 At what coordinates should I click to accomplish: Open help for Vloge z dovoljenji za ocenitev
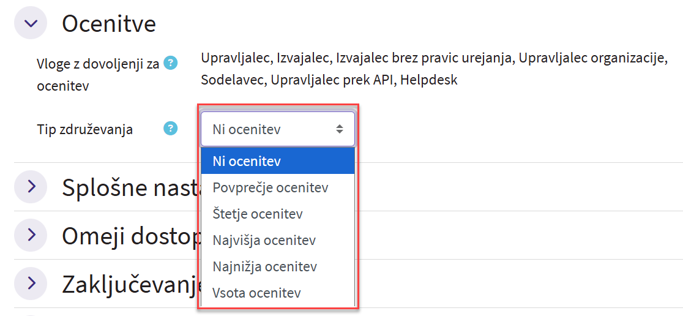coord(171,62)
